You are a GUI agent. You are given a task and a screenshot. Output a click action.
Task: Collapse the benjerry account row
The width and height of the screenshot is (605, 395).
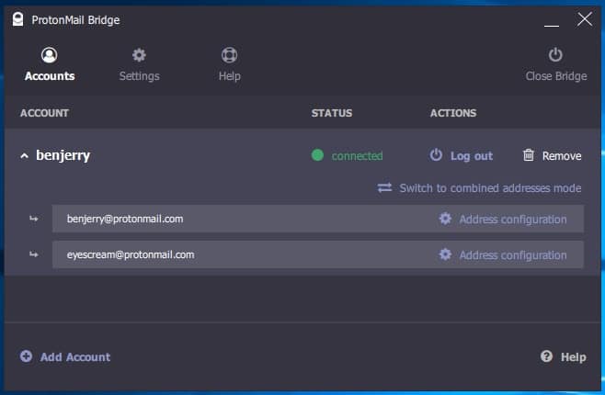point(24,155)
